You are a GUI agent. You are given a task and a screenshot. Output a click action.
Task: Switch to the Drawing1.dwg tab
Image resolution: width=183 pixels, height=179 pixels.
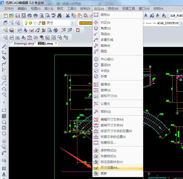coord(24,44)
